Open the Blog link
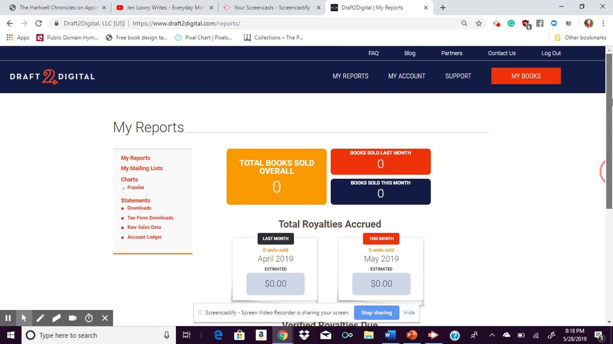 pyautogui.click(x=410, y=53)
